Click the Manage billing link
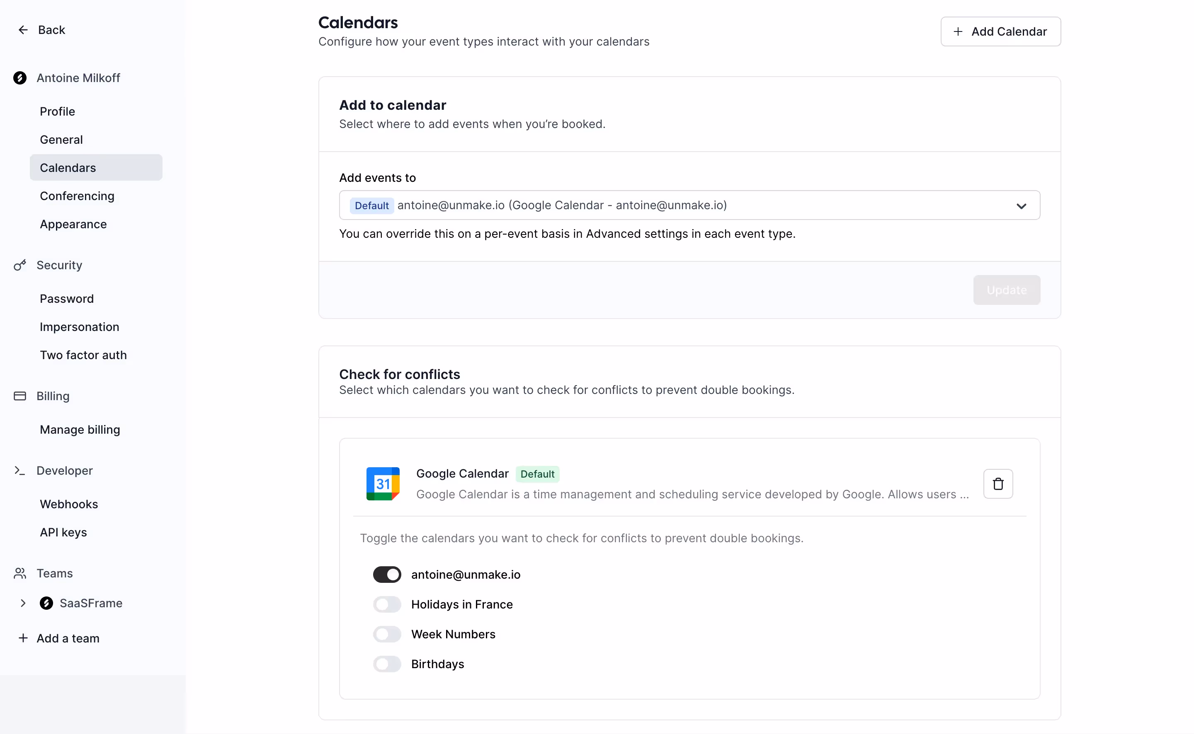This screenshot has height=734, width=1194. pyautogui.click(x=80, y=429)
